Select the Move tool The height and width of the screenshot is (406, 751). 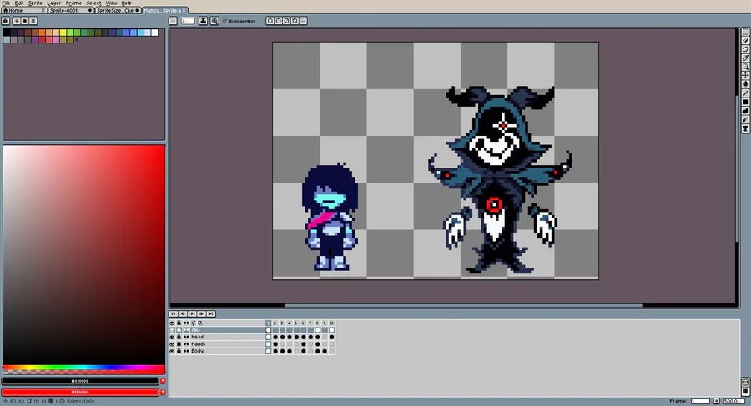[x=746, y=75]
